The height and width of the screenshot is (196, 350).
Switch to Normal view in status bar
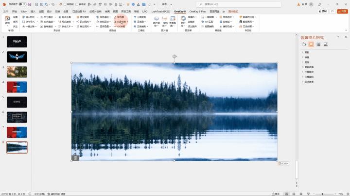(287, 194)
